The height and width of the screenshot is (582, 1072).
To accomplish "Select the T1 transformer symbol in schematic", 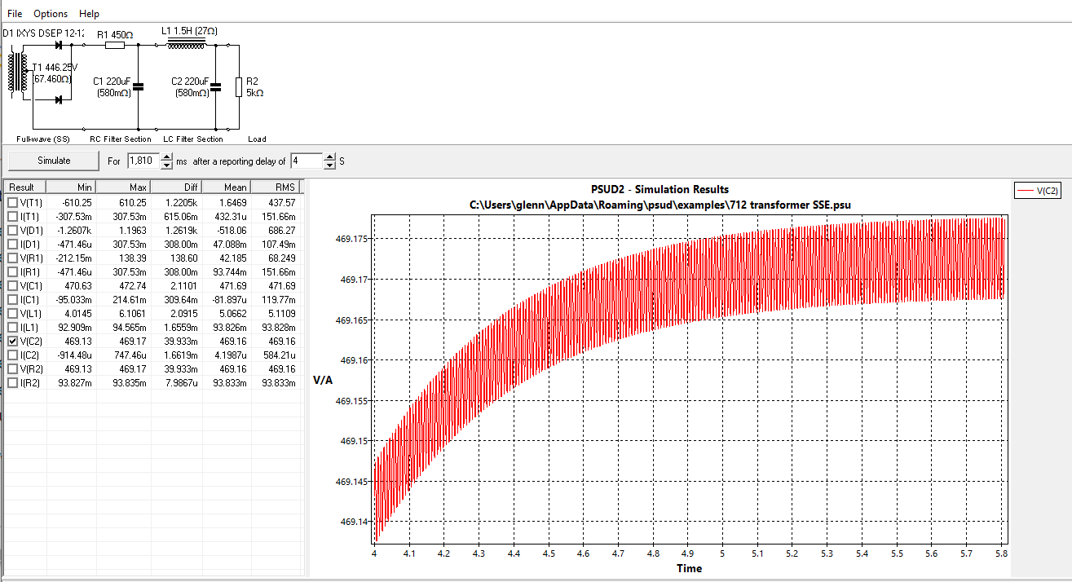I will [x=18, y=73].
